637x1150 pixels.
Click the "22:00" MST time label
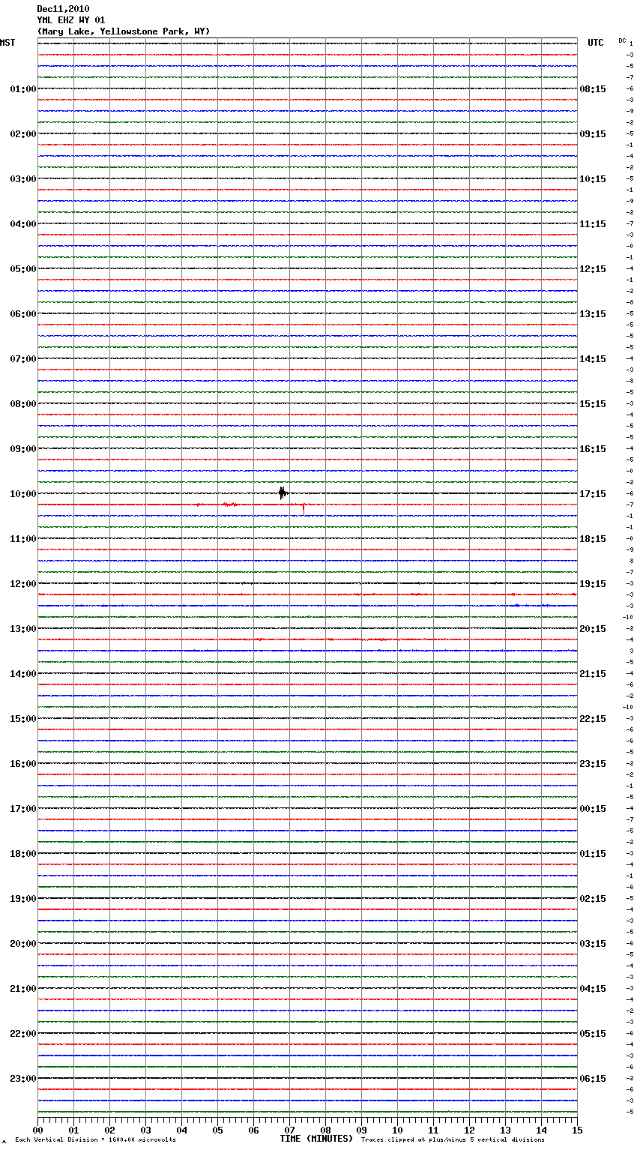tap(22, 1034)
